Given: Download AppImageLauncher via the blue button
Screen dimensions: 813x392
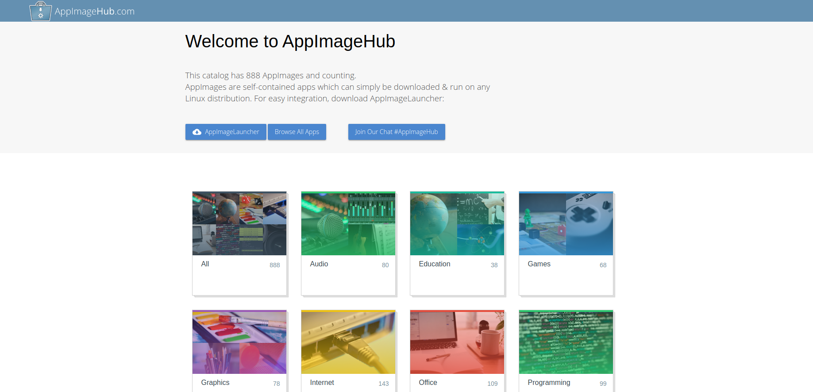Looking at the screenshot, I should [x=226, y=132].
